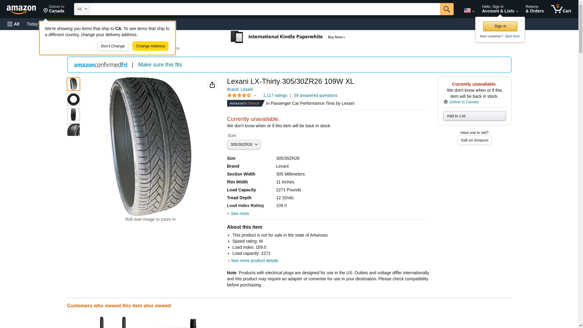Click the star rating icons

[239, 95]
